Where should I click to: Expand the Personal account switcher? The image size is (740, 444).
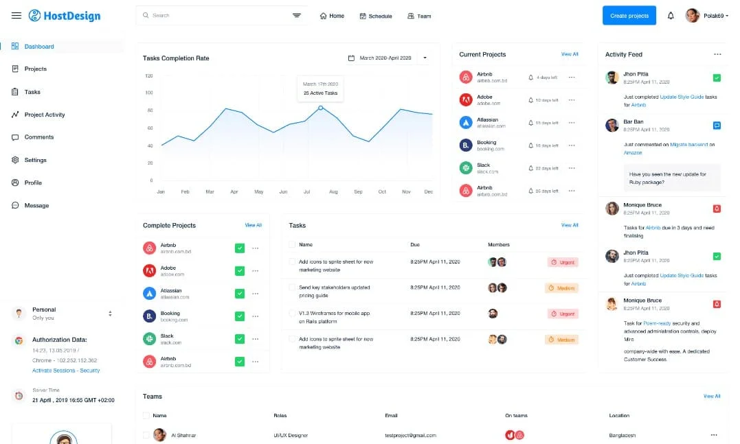pos(110,314)
